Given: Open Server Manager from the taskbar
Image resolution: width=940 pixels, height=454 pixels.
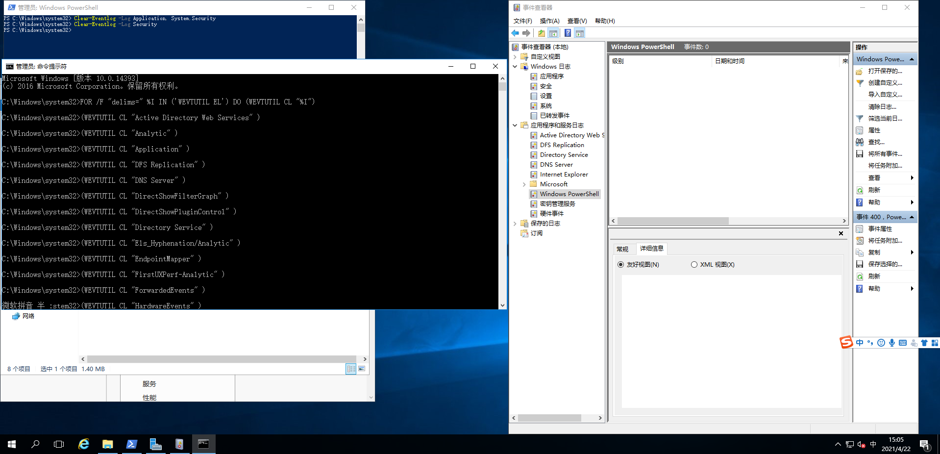Looking at the screenshot, I should [x=155, y=444].
